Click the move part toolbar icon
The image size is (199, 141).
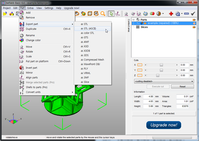[x=126, y=14]
